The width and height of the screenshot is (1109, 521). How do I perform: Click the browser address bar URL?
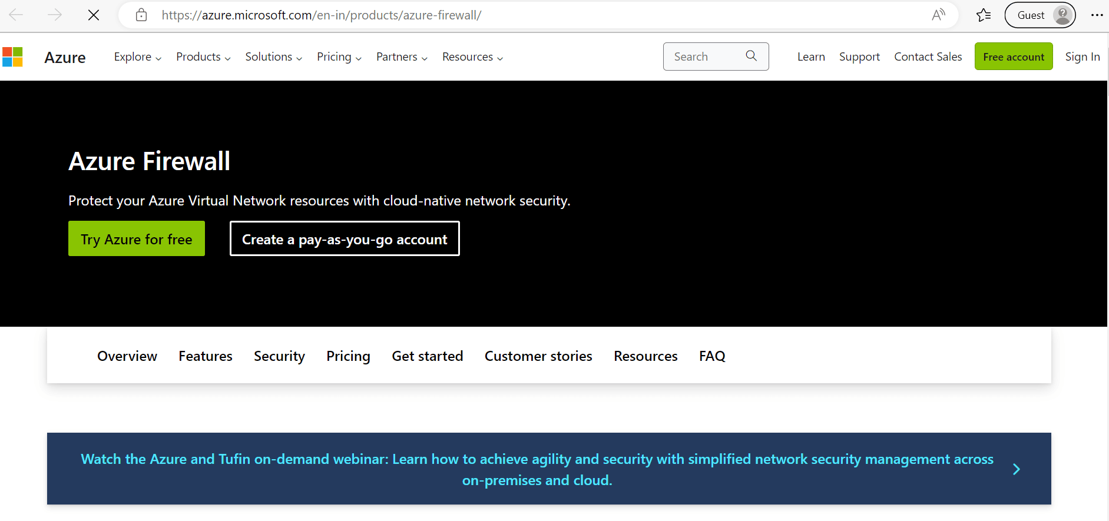pos(322,15)
